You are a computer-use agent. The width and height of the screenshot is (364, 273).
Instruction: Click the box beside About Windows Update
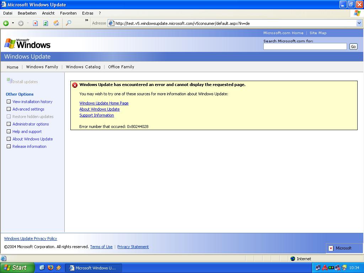point(9,139)
